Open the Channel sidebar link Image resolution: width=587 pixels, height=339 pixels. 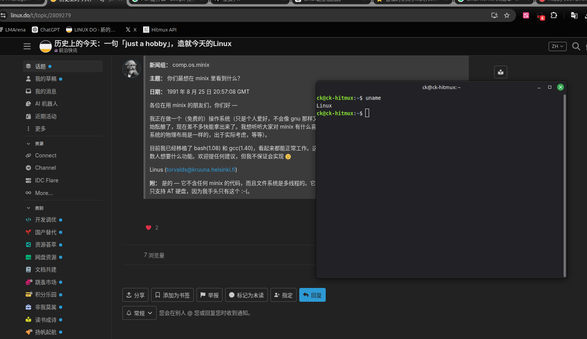(x=63, y=168)
